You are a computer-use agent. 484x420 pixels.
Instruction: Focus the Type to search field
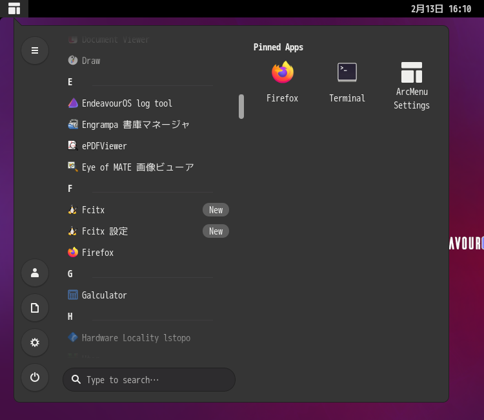pos(149,379)
